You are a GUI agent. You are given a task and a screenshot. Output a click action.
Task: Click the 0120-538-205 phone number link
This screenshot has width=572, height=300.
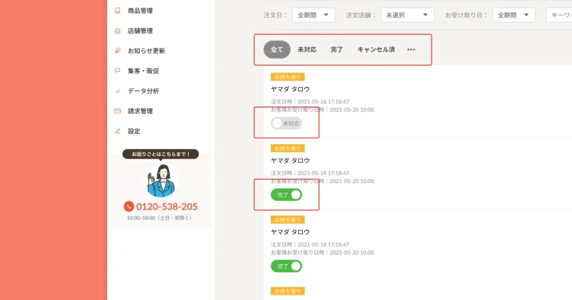(x=166, y=206)
